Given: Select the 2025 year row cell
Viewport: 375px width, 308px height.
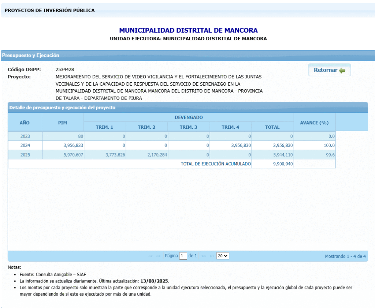Looking at the screenshot, I should point(25,155).
